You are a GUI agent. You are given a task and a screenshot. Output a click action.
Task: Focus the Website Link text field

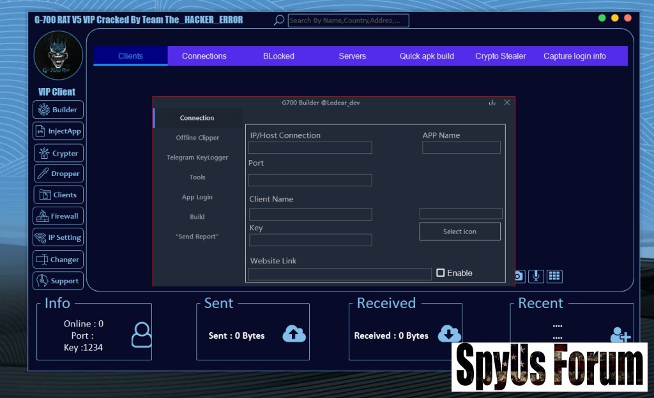[x=340, y=274]
